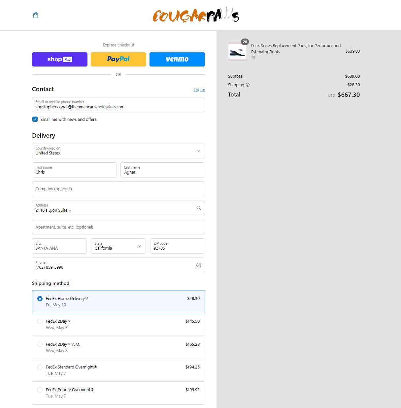The image size is (401, 408).
Task: Click the $199.92 Priority Overnight price
Action: tap(192, 390)
